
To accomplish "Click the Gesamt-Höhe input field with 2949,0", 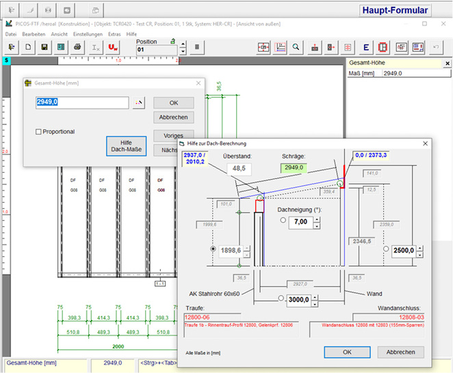I will click(x=82, y=102).
